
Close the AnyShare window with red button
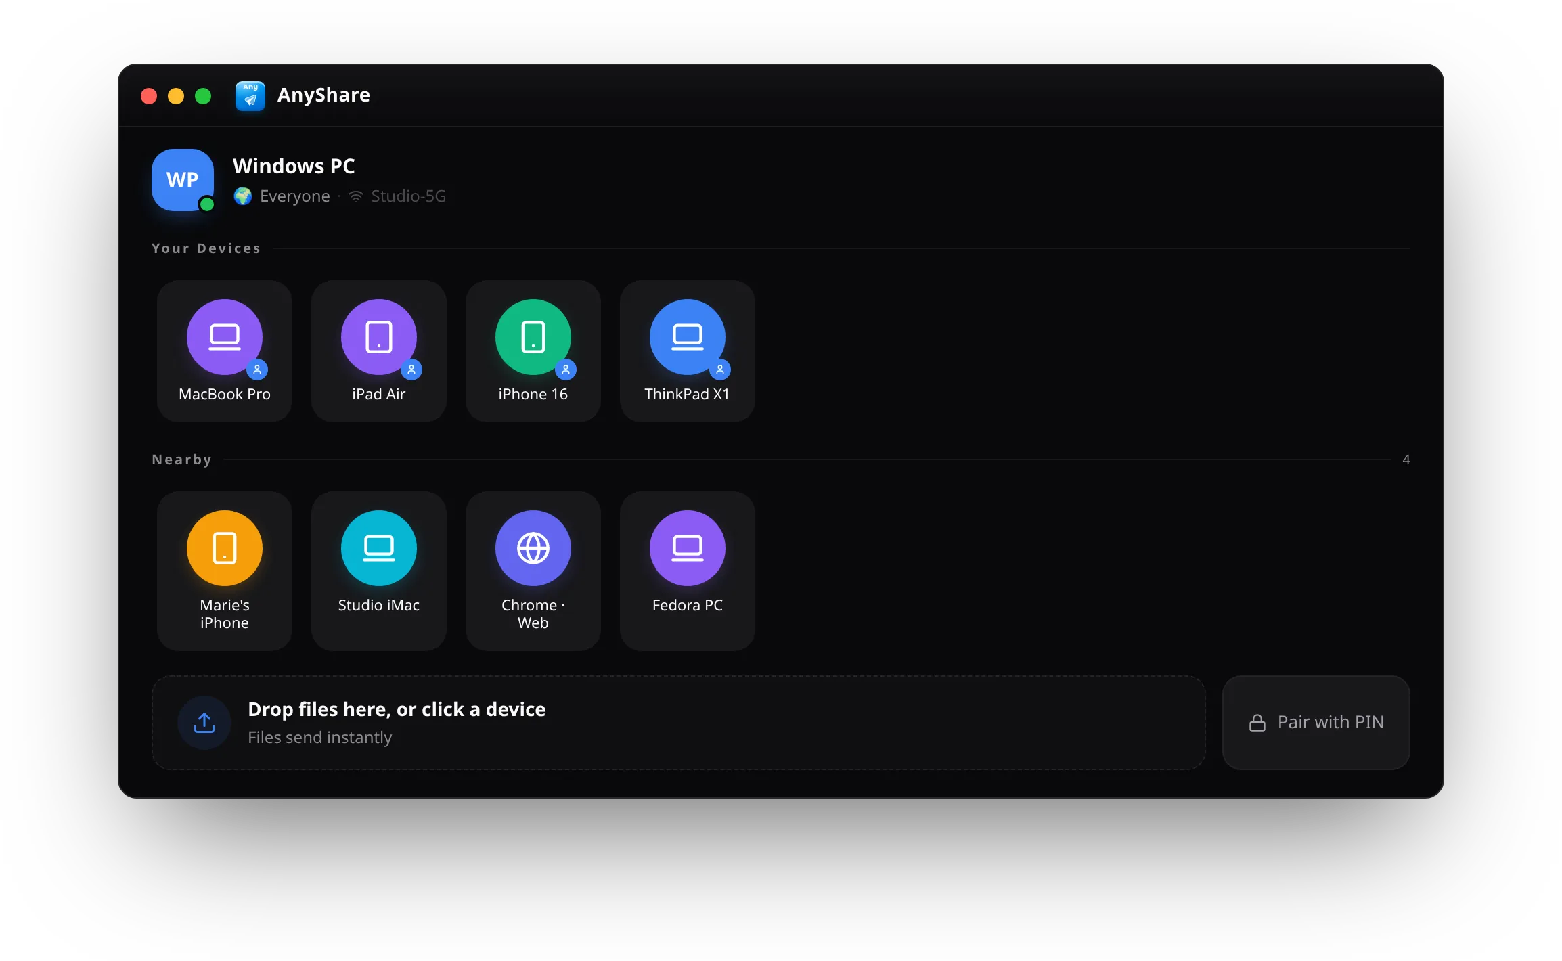[149, 96]
